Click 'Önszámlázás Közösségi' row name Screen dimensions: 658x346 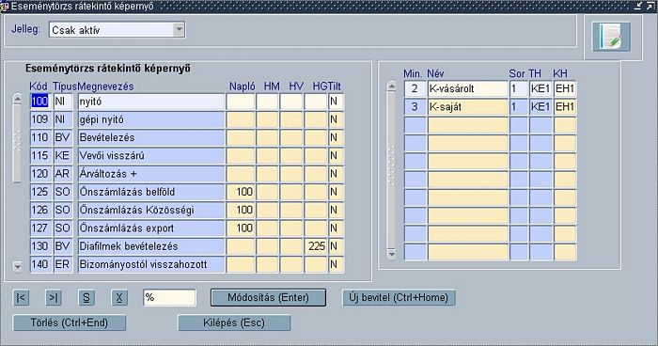(151, 210)
